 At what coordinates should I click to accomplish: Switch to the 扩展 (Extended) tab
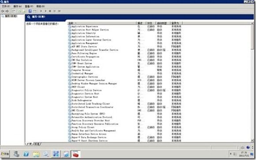pyautogui.click(x=30, y=144)
